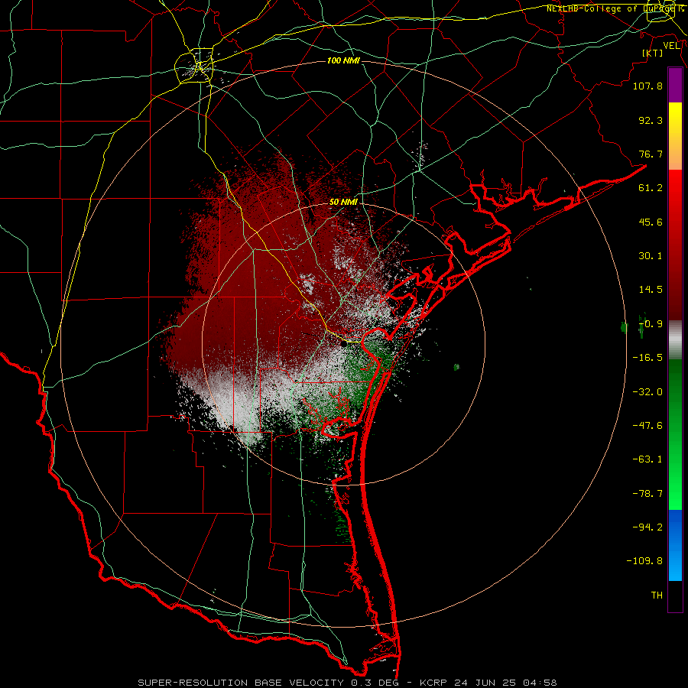This screenshot has width=688, height=688.
Task: Click the -16.5 velocity scale value
Action: click(647, 358)
